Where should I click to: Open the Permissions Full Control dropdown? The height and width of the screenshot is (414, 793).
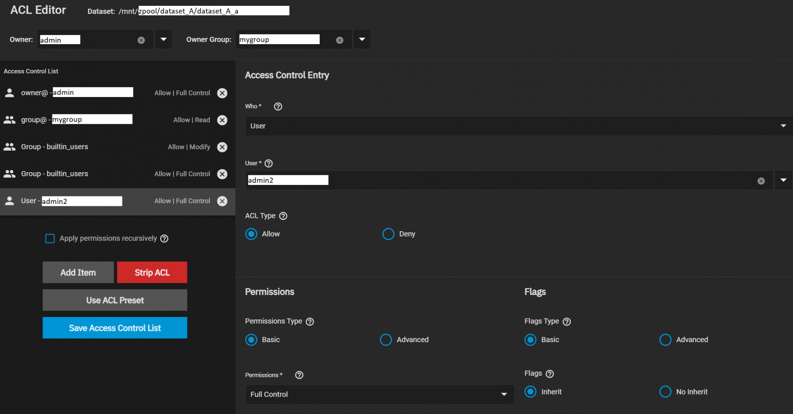point(379,394)
